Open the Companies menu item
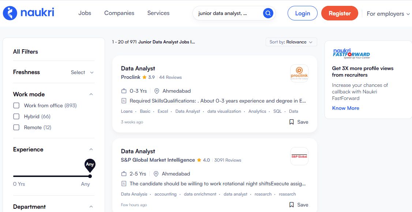The width and height of the screenshot is (412, 212). [119, 13]
